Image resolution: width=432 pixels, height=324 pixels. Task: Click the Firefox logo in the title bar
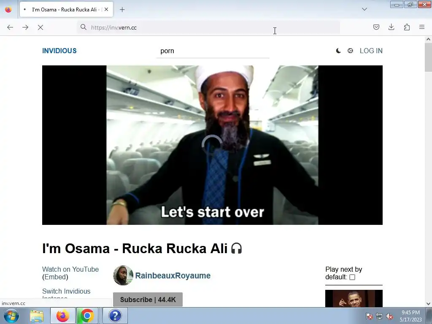coord(8,9)
